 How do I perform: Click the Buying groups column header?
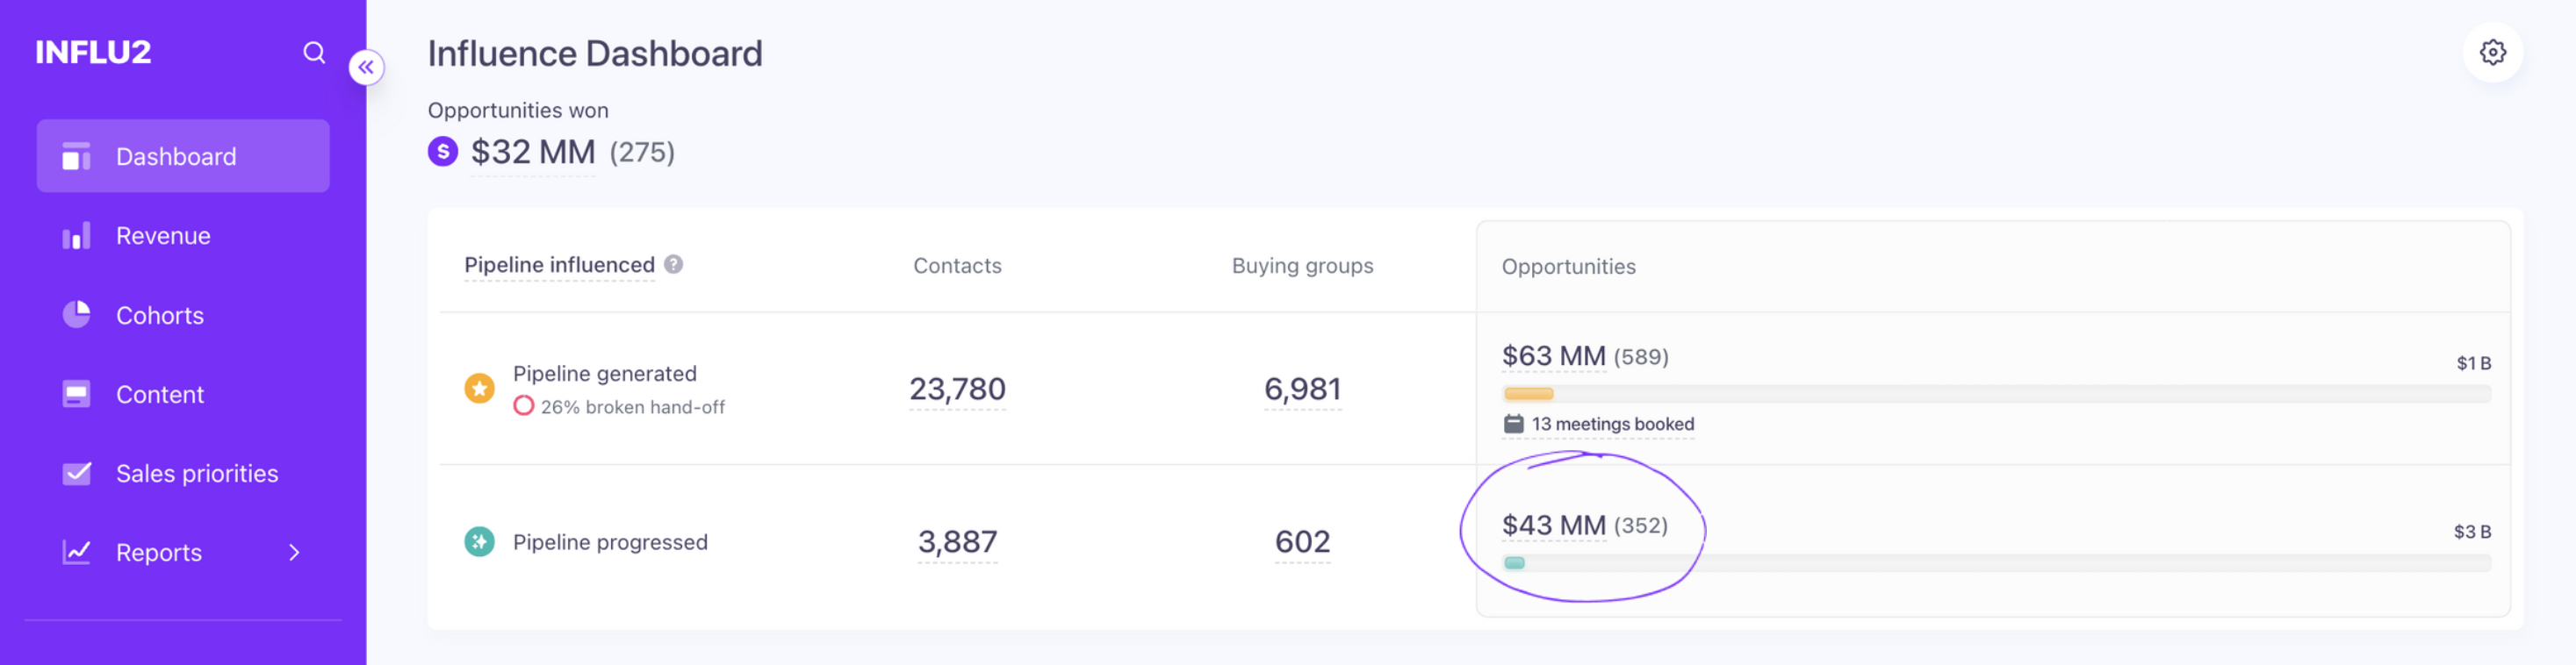point(1302,266)
